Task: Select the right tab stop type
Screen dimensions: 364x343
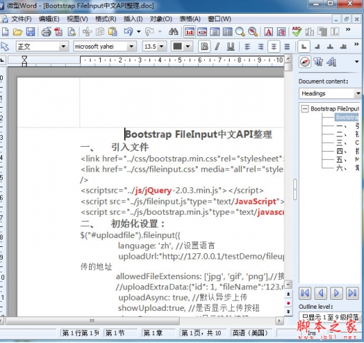Action: coord(317,47)
